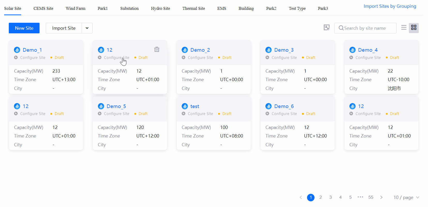This screenshot has height=207, width=428.
Task: Expand the Import Site dropdown arrow
Action: click(87, 28)
